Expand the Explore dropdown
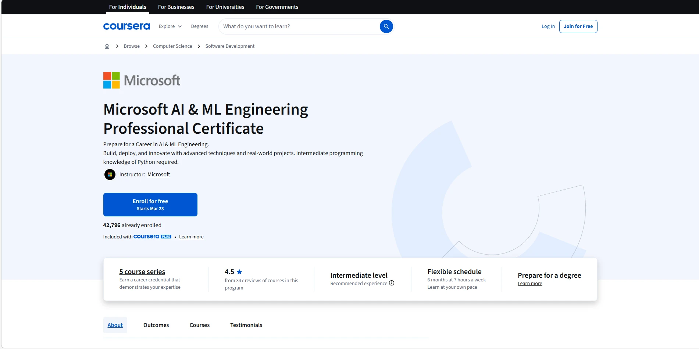The height and width of the screenshot is (349, 699). 170,26
